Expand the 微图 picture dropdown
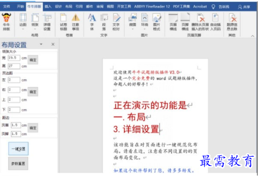This screenshot has width=258, height=176. pyautogui.click(x=133, y=29)
